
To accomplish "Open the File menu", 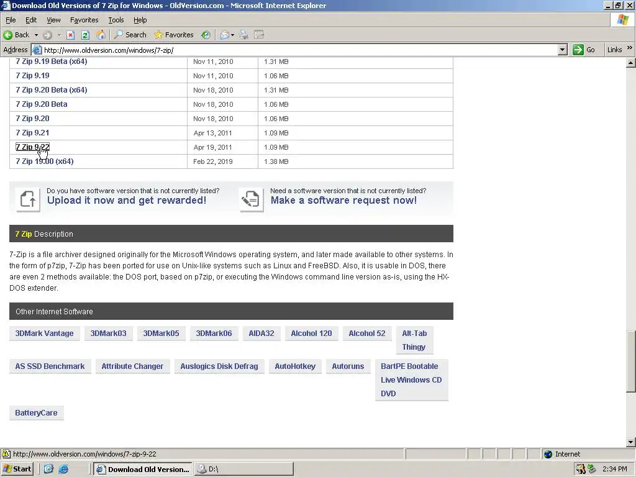I will coord(11,20).
